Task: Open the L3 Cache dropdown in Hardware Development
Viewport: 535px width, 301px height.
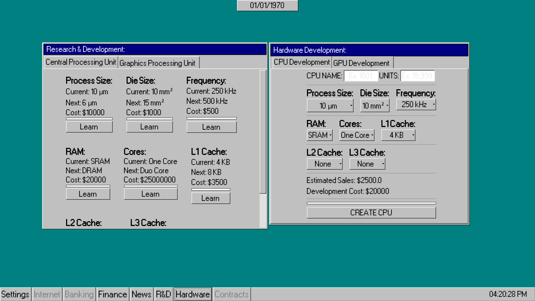Action: 367,164
